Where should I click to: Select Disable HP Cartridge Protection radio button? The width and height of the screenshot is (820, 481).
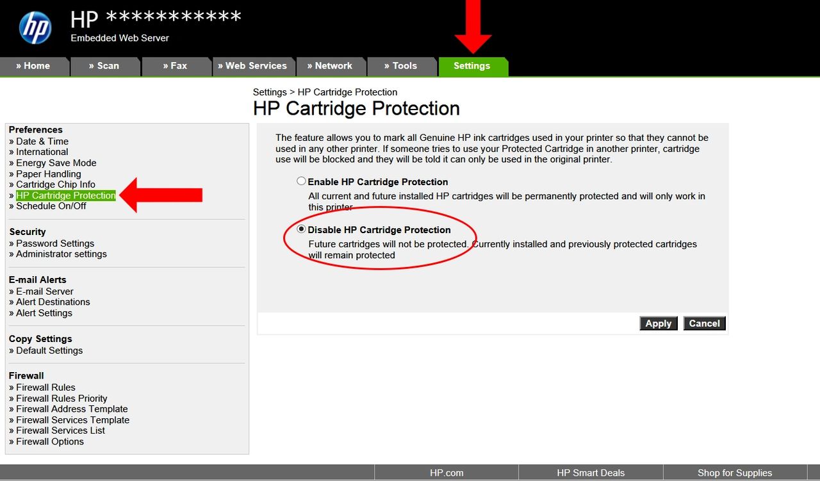301,229
